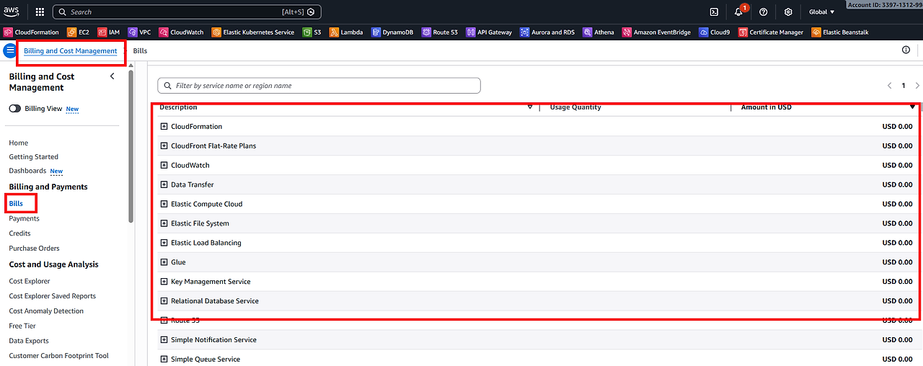Expand the Elastic File System row
This screenshot has width=923, height=366.
coord(164,223)
